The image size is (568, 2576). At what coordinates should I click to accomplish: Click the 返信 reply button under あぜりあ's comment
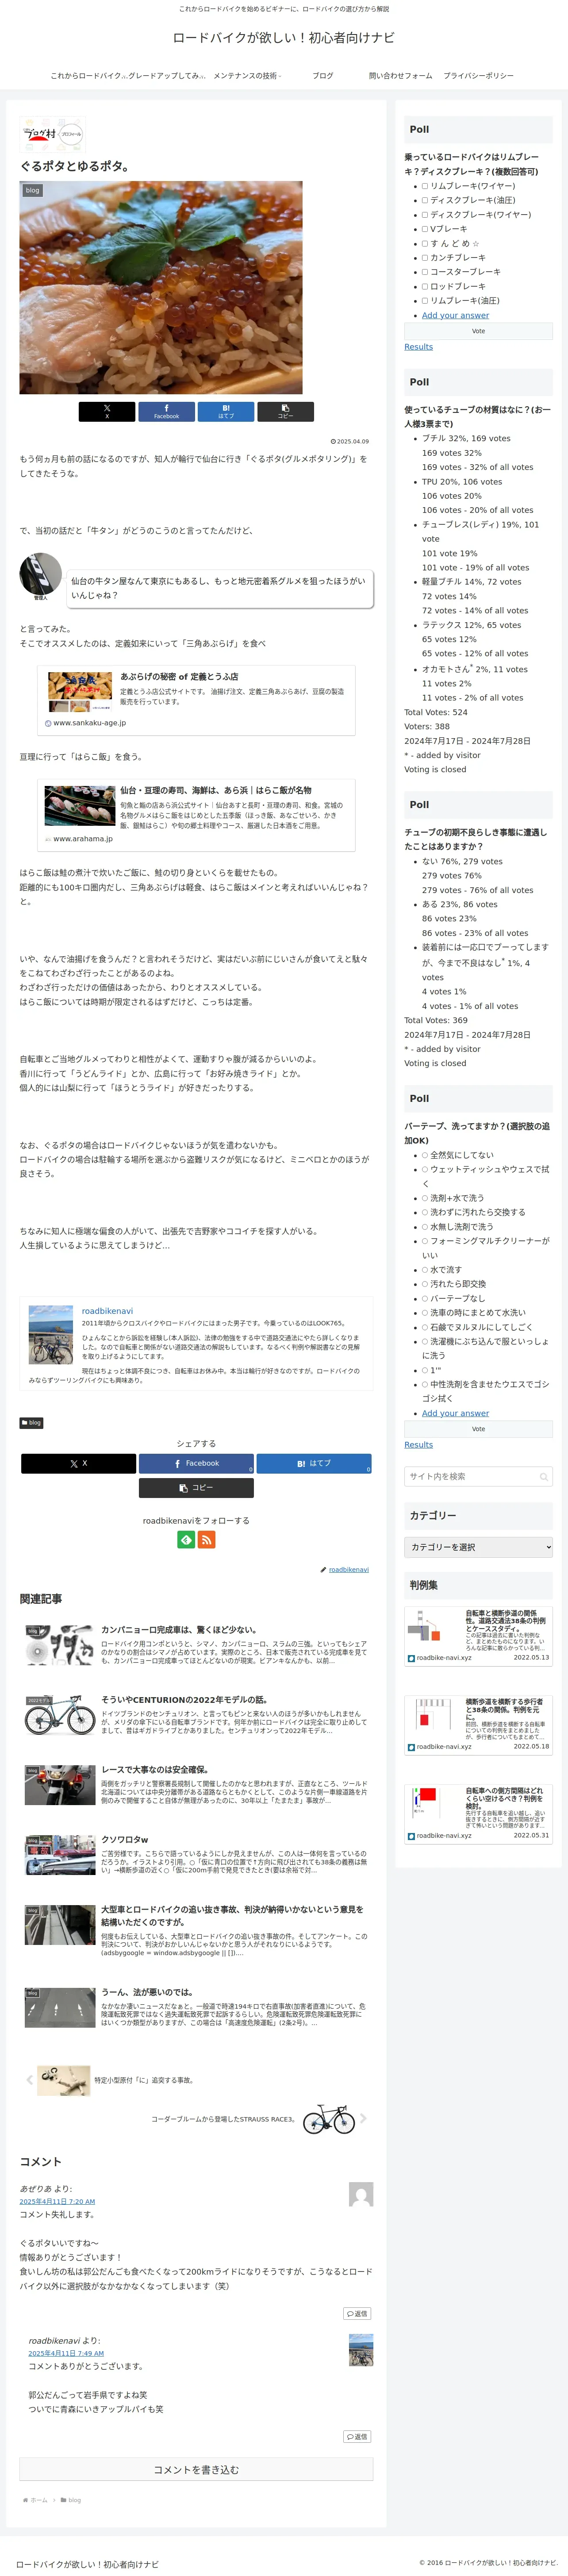[x=357, y=2313]
